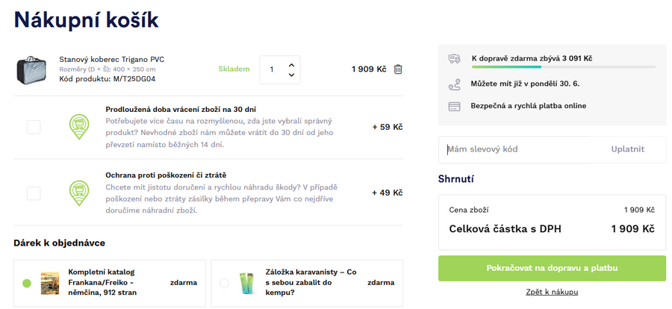Click the caravanner bookmark gift image
Viewport: 672px width, 309px height.
[248, 283]
